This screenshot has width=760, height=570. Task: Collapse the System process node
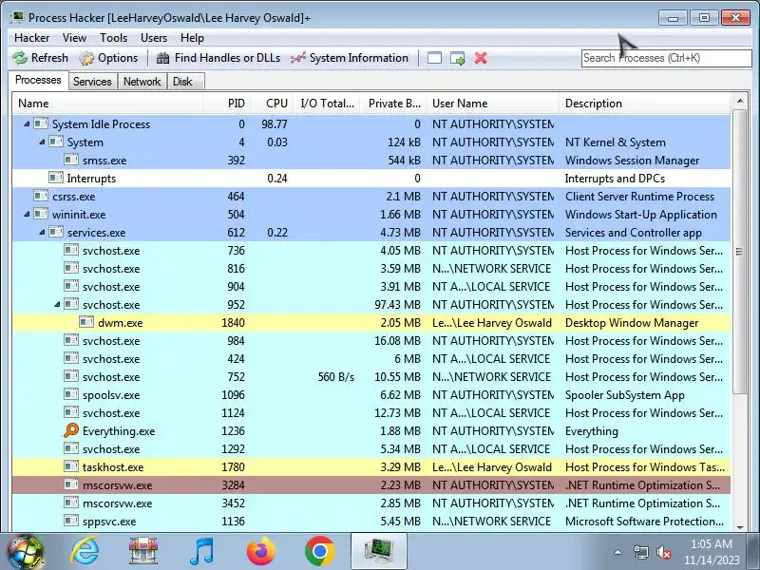click(x=42, y=142)
